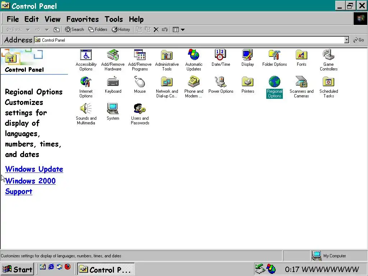Select Automatic Updates icon

[194, 60]
